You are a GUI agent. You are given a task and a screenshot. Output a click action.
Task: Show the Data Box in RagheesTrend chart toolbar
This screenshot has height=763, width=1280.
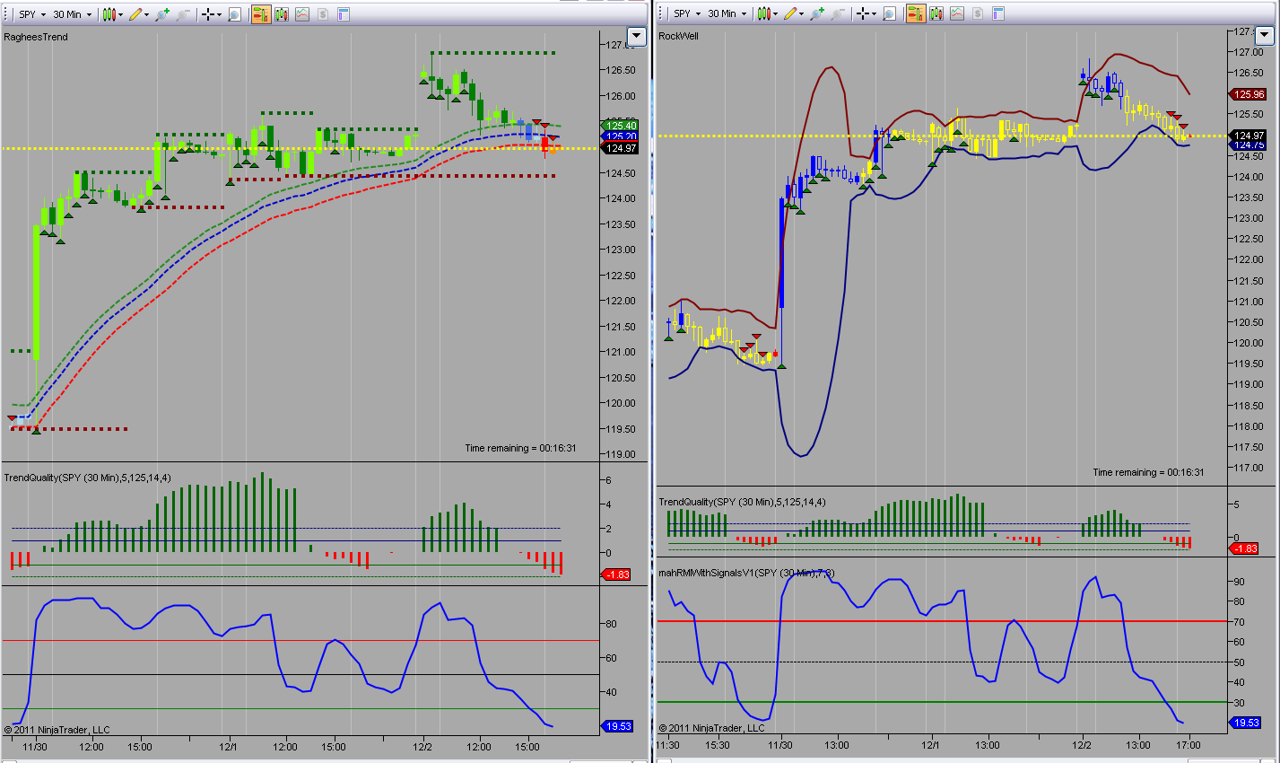[235, 14]
